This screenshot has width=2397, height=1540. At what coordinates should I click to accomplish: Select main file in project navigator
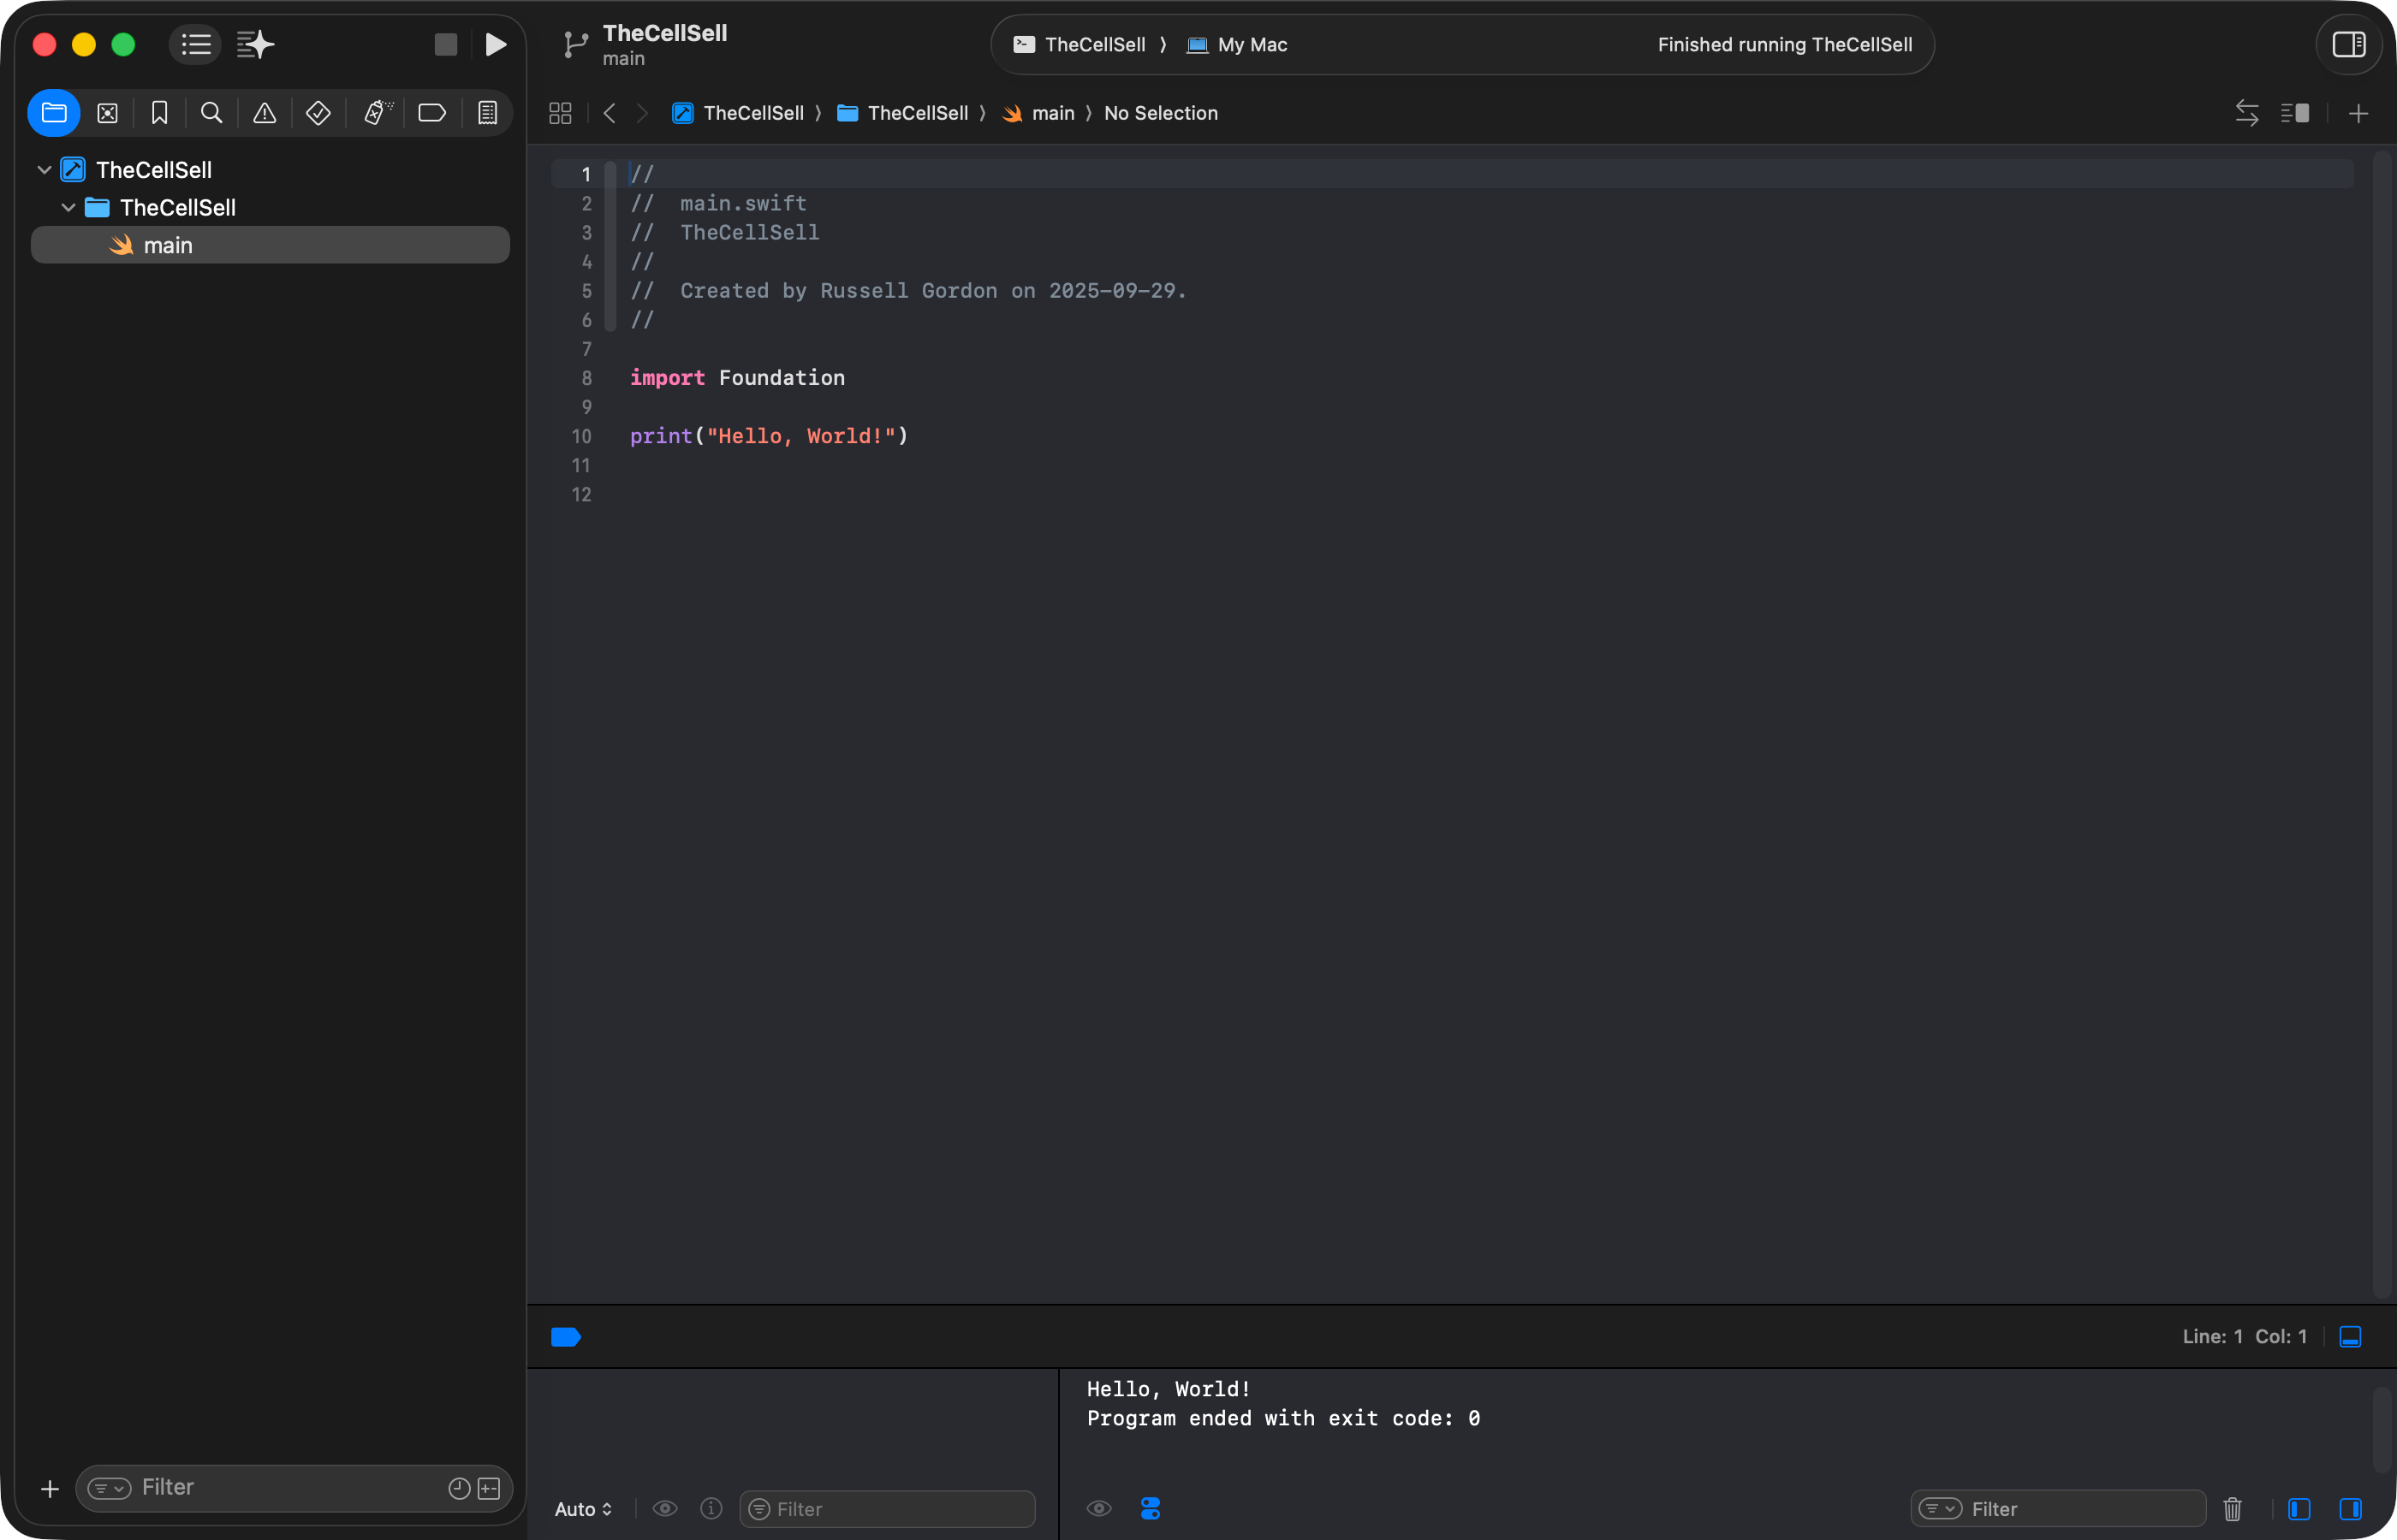pos(168,245)
